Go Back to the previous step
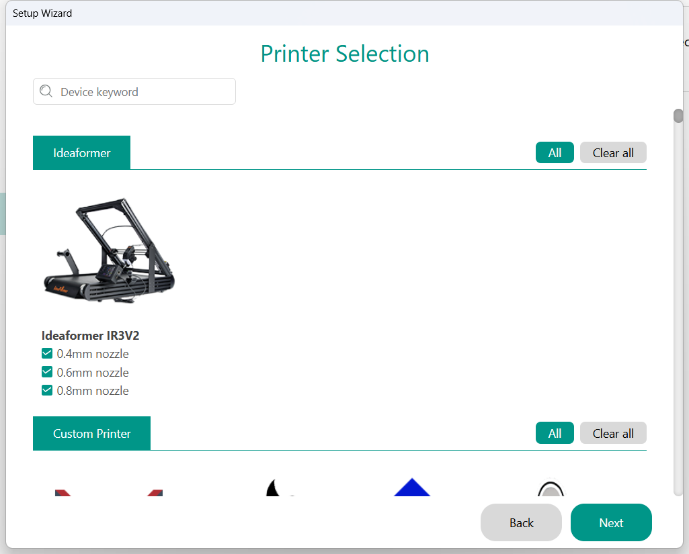Viewport: 689px width, 554px height. point(521,522)
